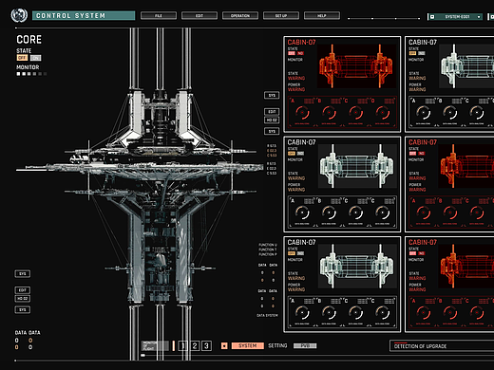Screen dimensions: 494x370
Task: Click the DETECTION OF UPGRADE field
Action: click(x=442, y=346)
